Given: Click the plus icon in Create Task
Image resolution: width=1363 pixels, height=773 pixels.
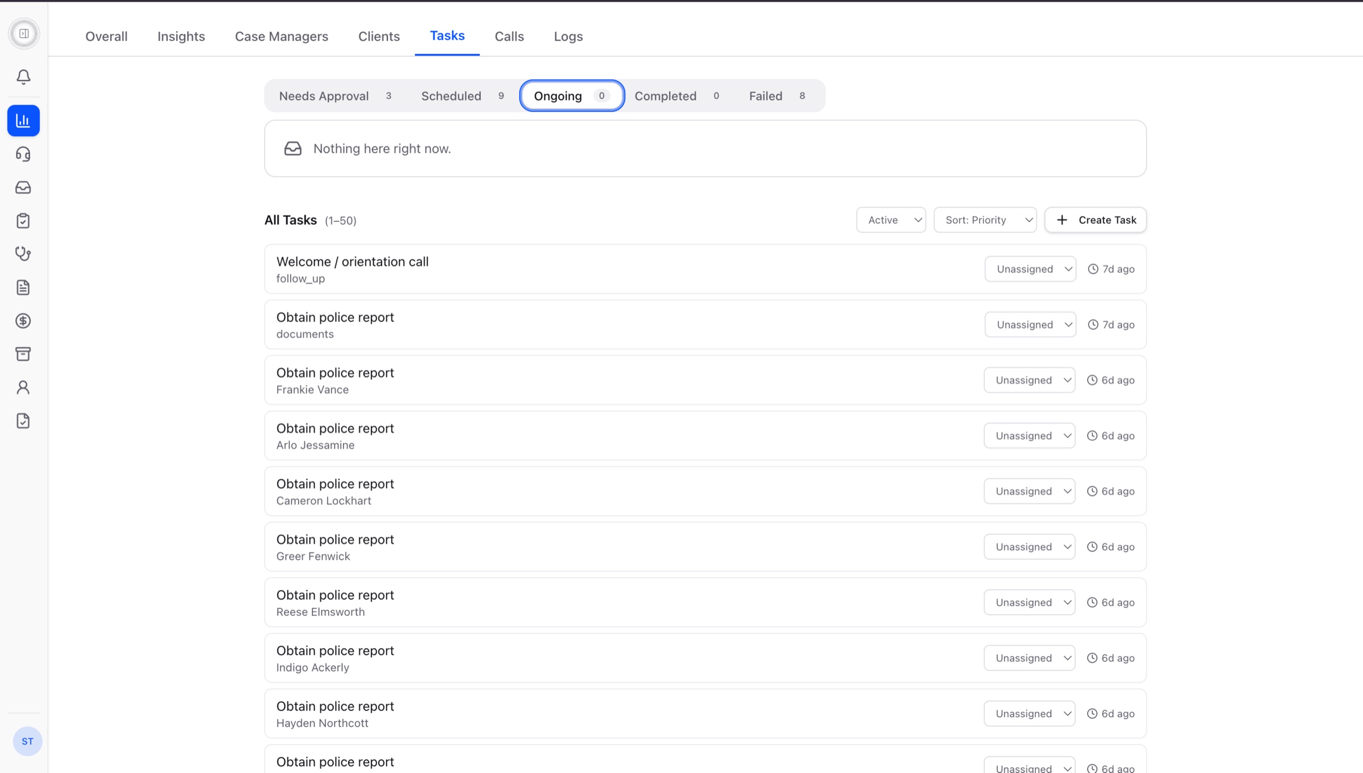Looking at the screenshot, I should 1062,220.
